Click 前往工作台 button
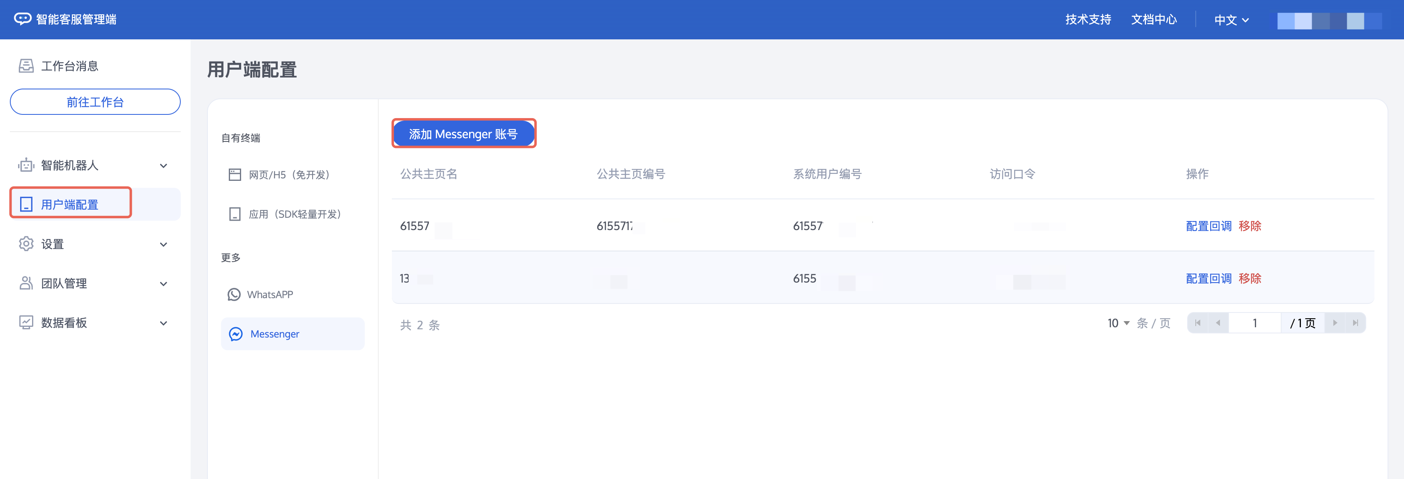1404x479 pixels. click(95, 102)
